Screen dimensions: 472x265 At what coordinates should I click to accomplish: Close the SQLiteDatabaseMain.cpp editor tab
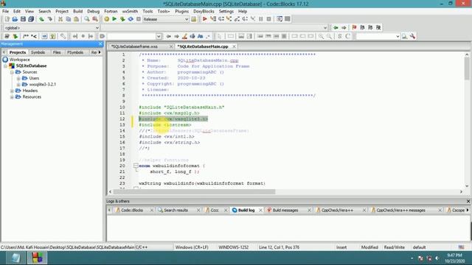[x=234, y=46]
